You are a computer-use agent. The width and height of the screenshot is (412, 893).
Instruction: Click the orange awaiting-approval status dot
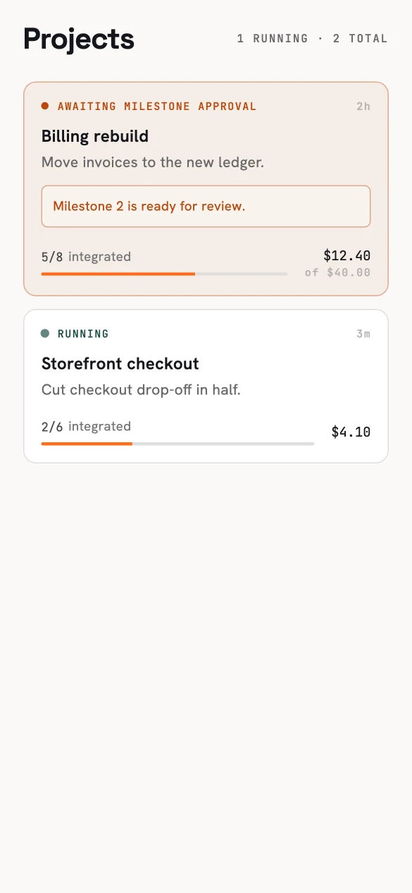(x=45, y=106)
